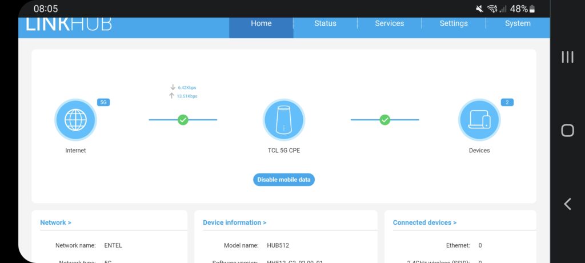Click the internet connection green checkmark

click(183, 120)
